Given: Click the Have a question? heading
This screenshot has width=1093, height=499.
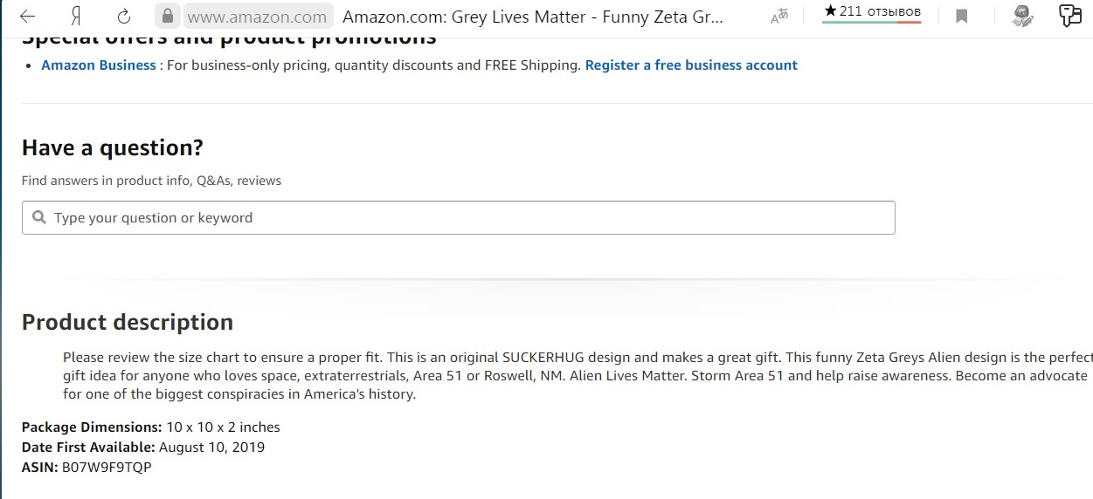Looking at the screenshot, I should point(113,147).
